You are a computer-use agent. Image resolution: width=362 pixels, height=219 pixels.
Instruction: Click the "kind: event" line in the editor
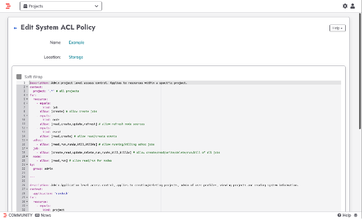pos(52,132)
